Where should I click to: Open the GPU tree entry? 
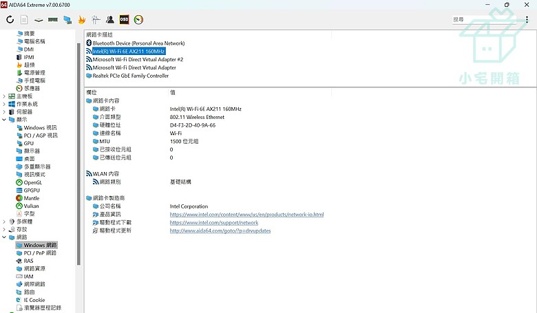coord(25,143)
